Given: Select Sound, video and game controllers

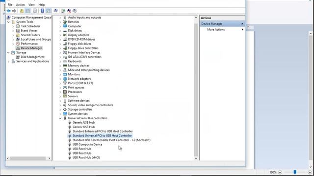Looking at the screenshot, I should click(90, 105).
